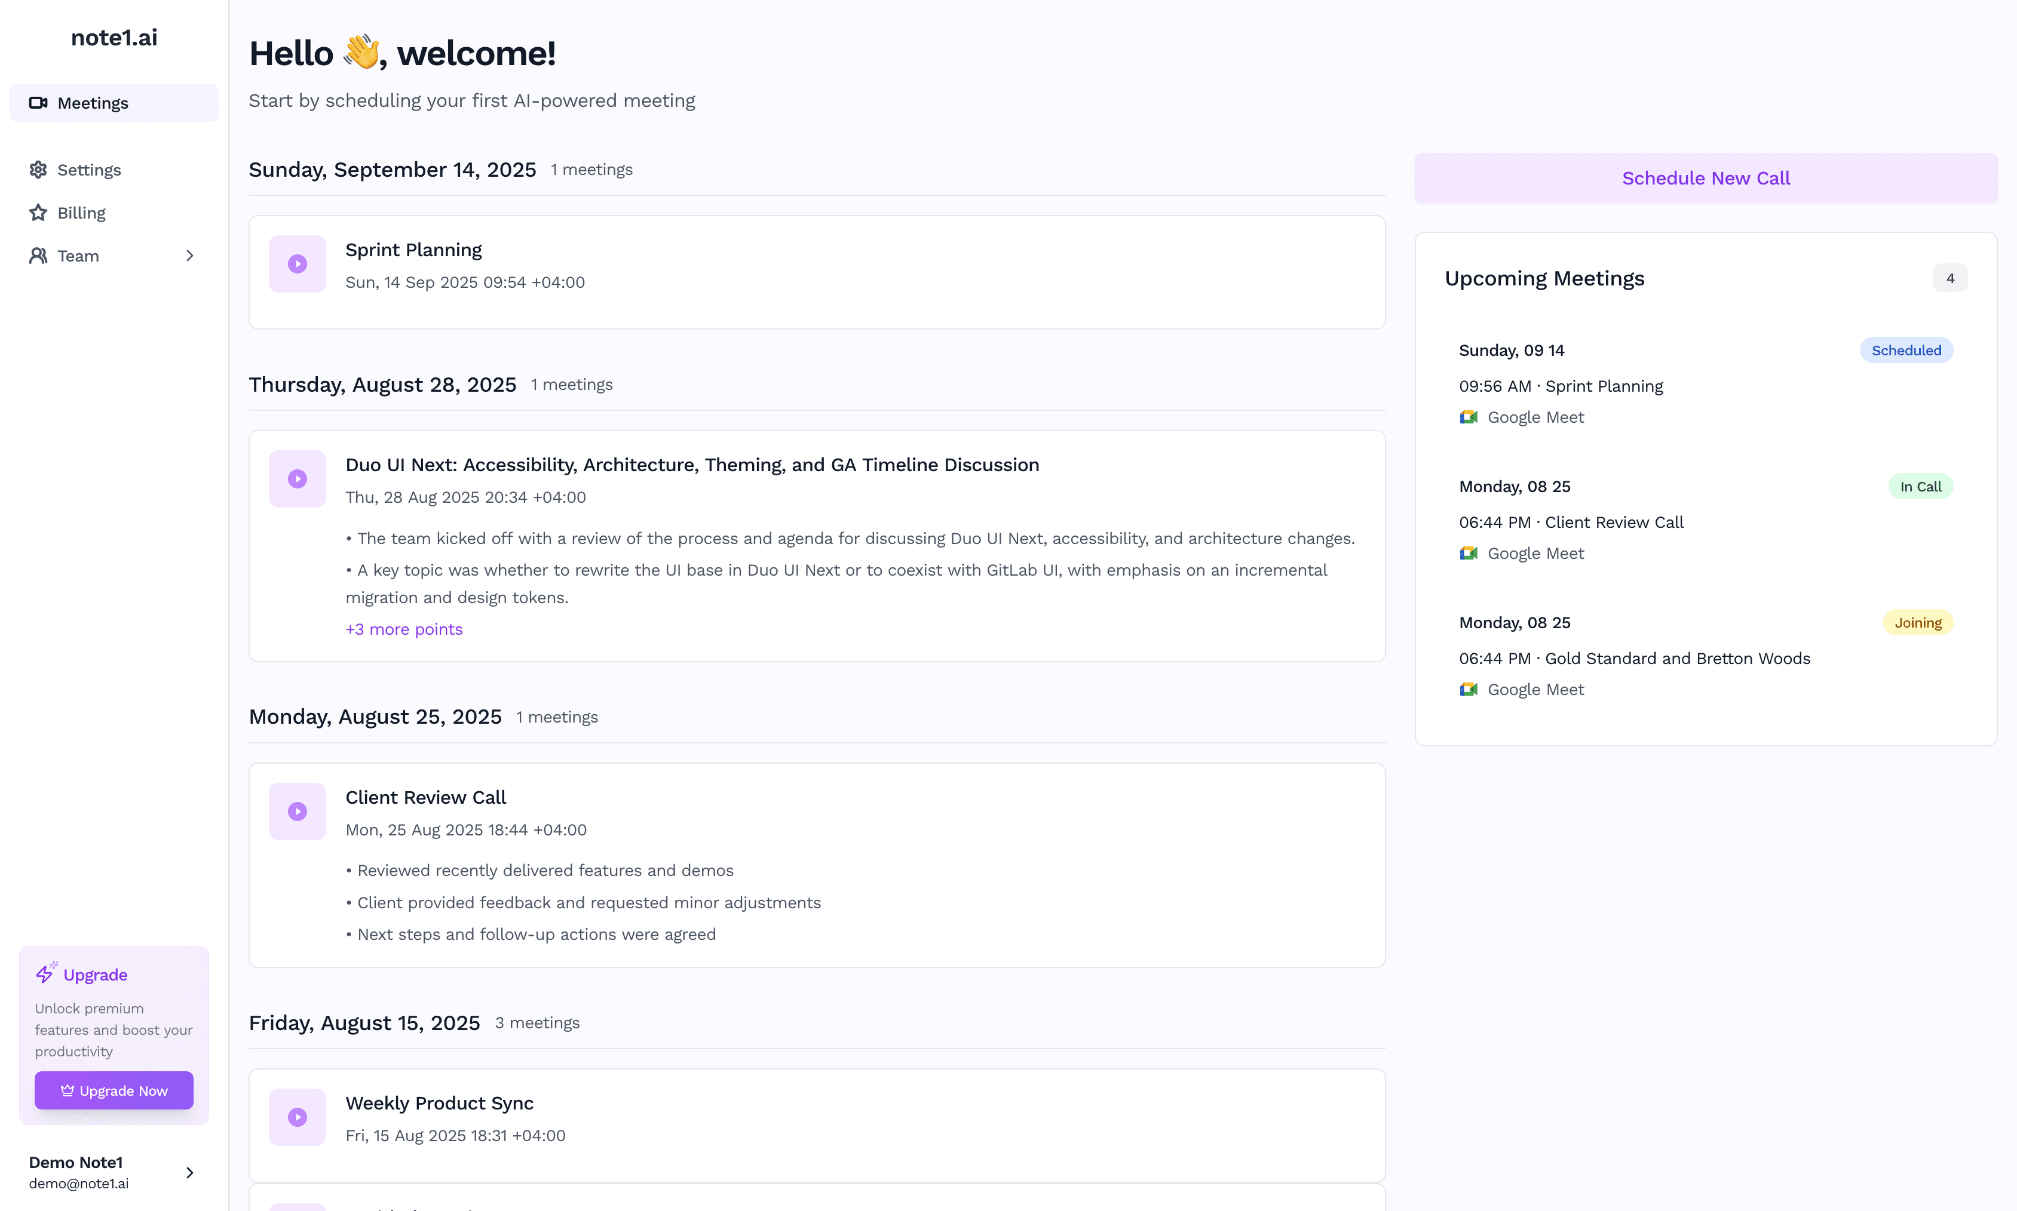The image size is (2017, 1211).
Task: Open the Billing page from sidebar
Action: (81, 213)
